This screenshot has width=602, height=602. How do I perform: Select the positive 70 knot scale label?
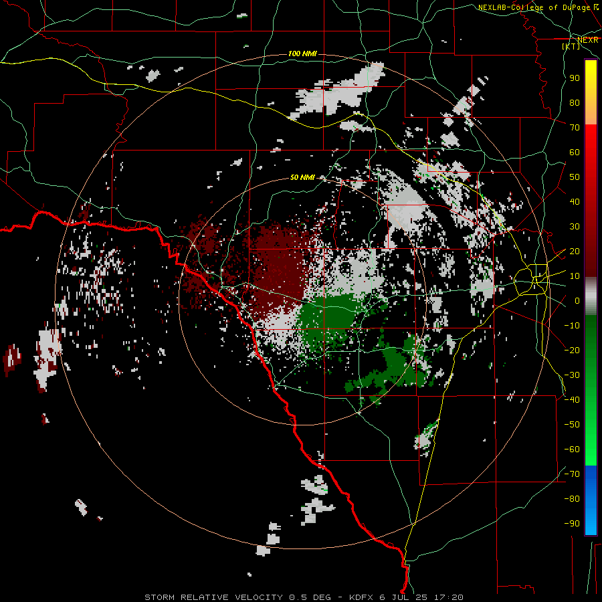[x=575, y=128]
